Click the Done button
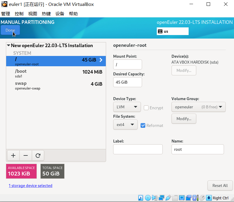 click(10, 30)
